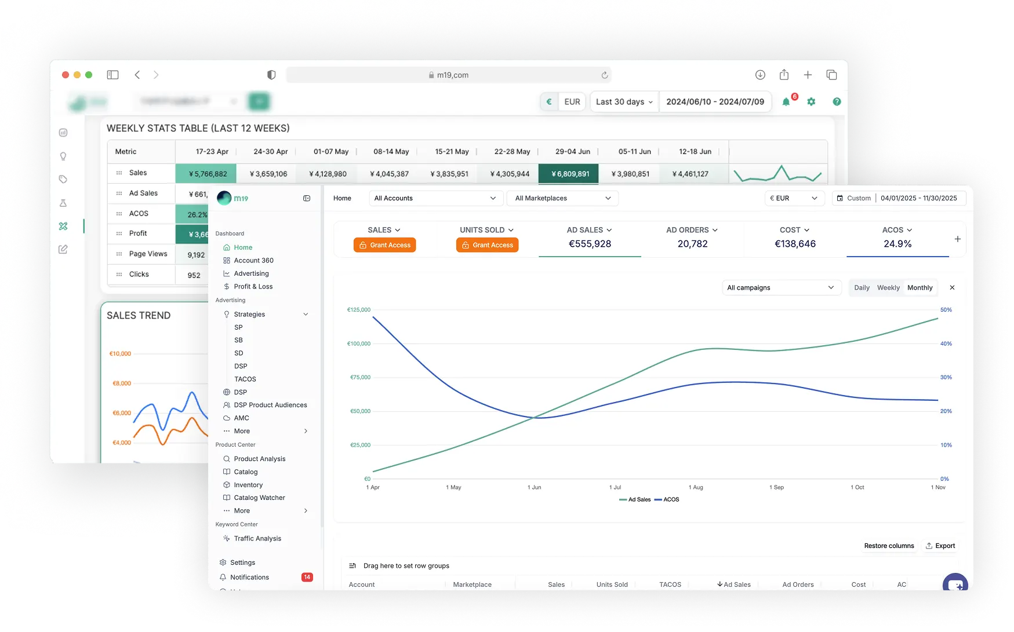Open notifications bell in back window
The height and width of the screenshot is (632, 1014).
[786, 101]
